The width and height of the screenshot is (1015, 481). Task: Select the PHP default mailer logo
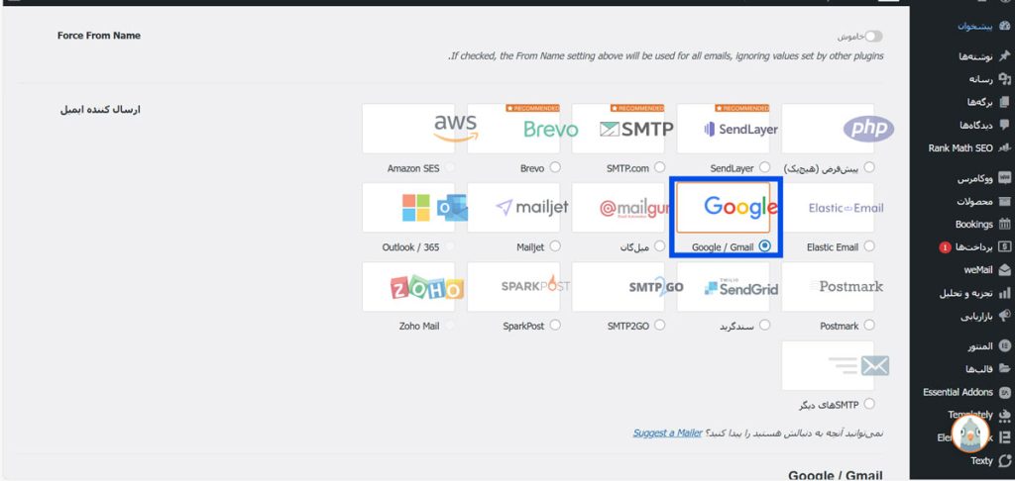828,128
